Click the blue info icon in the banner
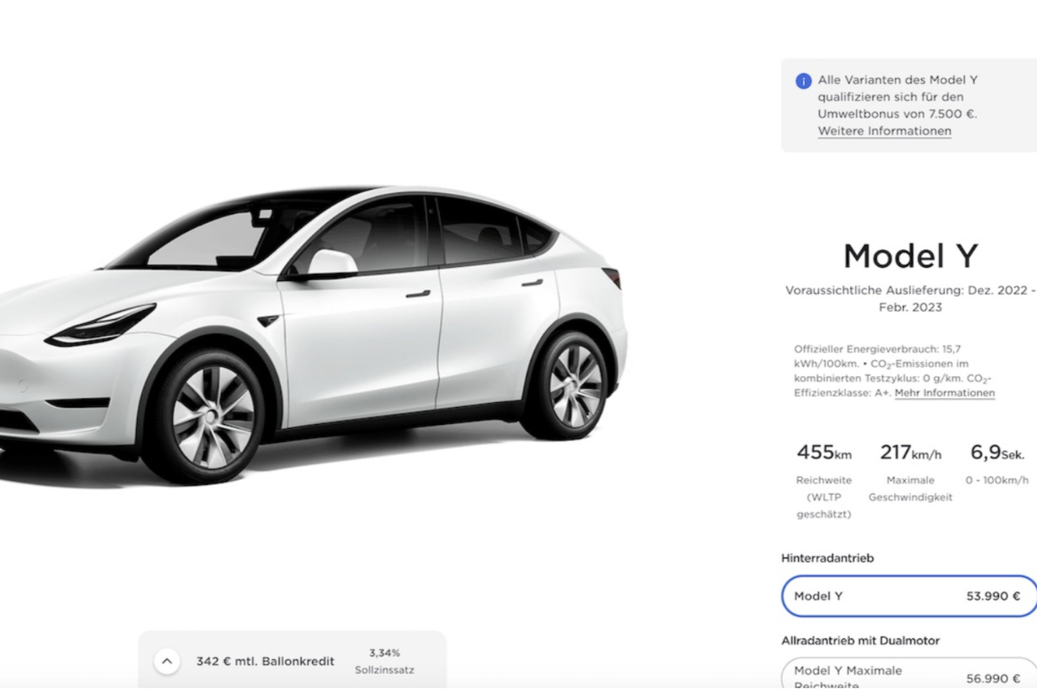 803,81
